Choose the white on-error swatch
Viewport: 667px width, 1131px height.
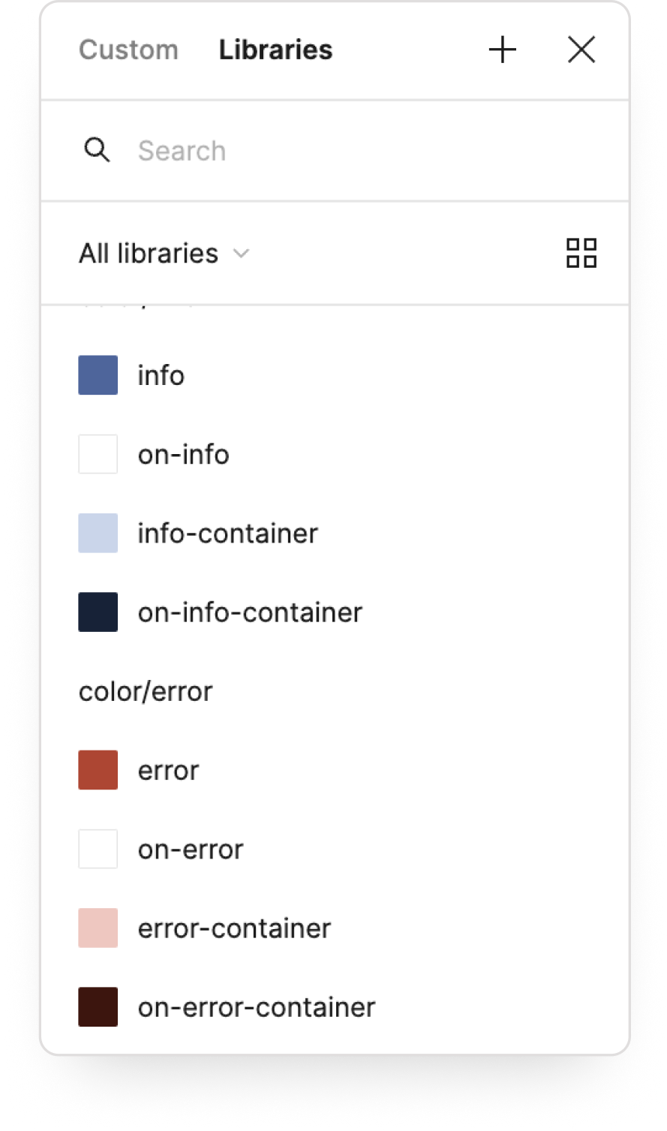pos(98,849)
